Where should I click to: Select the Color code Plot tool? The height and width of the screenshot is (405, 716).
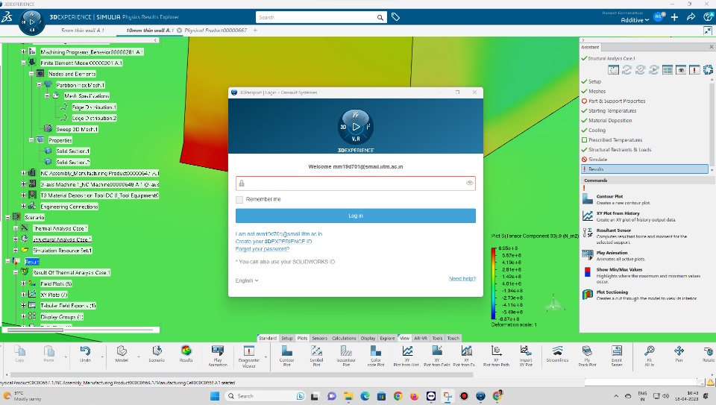[376, 351]
